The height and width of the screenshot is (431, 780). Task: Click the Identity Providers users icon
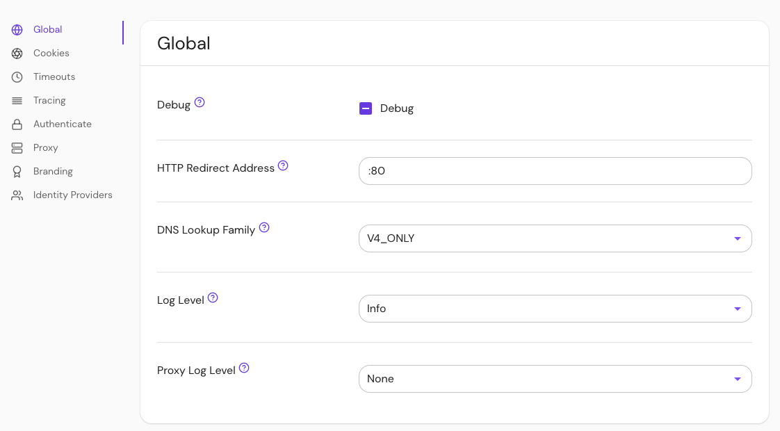click(17, 195)
